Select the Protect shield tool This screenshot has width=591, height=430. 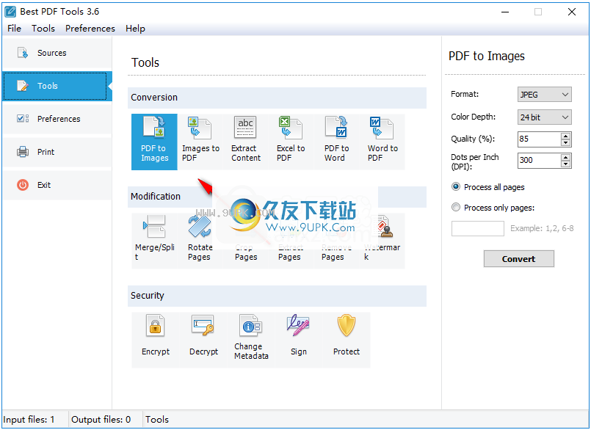[347, 340]
